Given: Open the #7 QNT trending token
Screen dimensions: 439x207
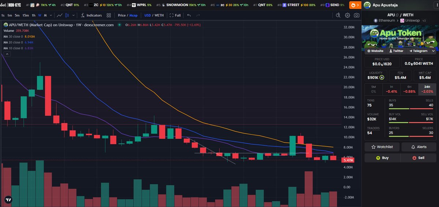Looking at the screenshot, I should 263,5.
